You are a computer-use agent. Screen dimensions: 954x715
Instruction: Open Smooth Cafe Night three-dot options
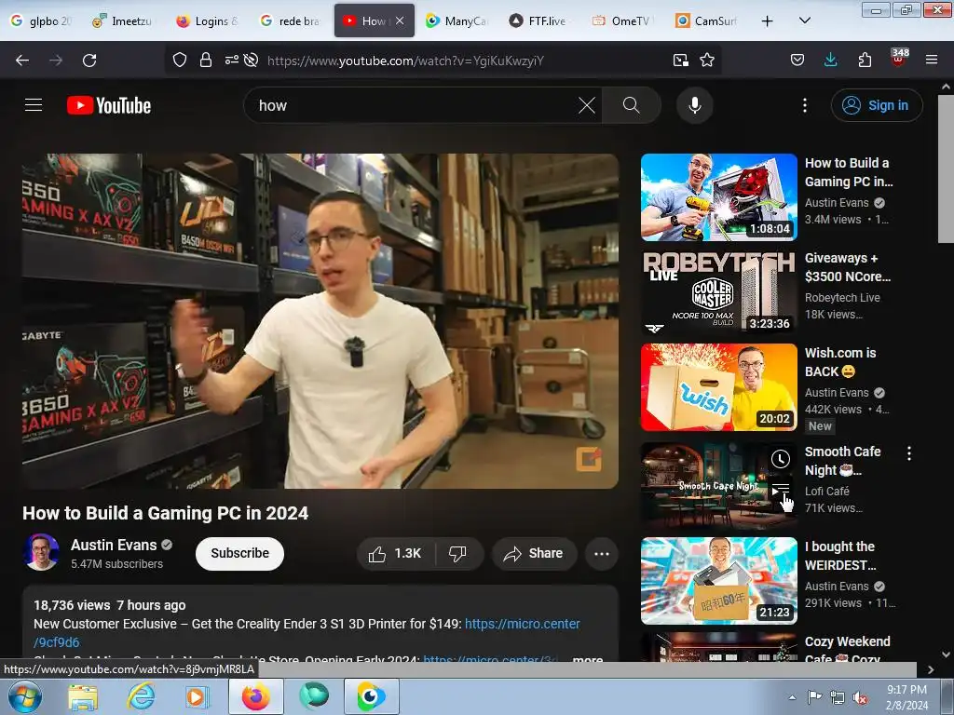(908, 453)
